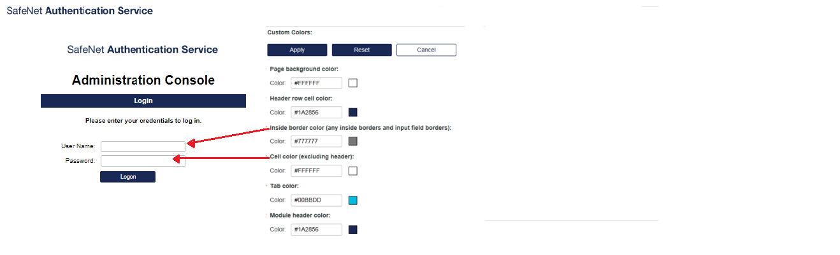Edit inside border color hex field
This screenshot has height=255, width=840.
316,141
